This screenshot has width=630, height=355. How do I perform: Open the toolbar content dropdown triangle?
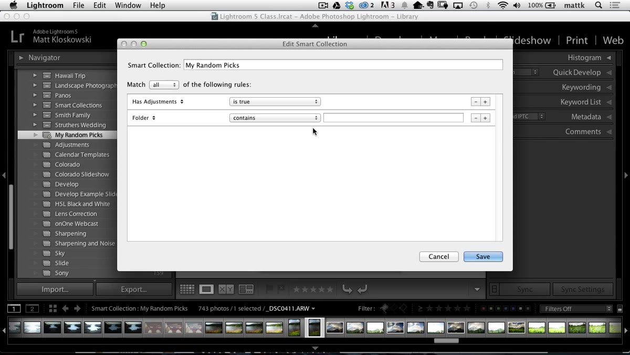[477, 289]
